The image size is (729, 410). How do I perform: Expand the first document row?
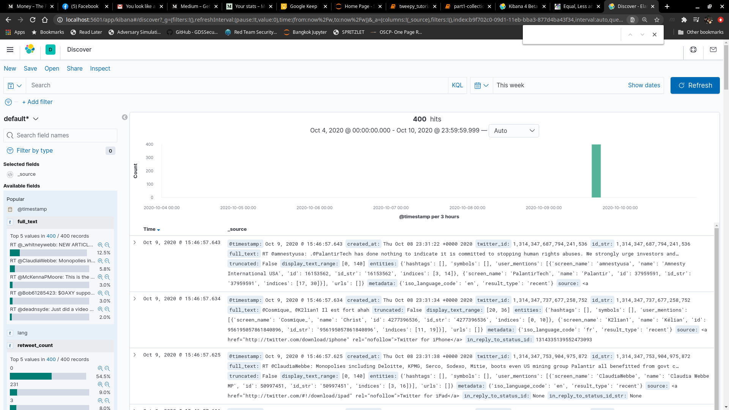tap(135, 243)
